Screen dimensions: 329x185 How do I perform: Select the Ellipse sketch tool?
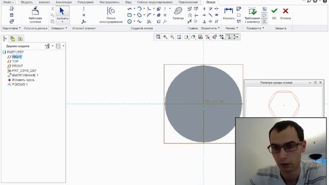tap(139, 15)
